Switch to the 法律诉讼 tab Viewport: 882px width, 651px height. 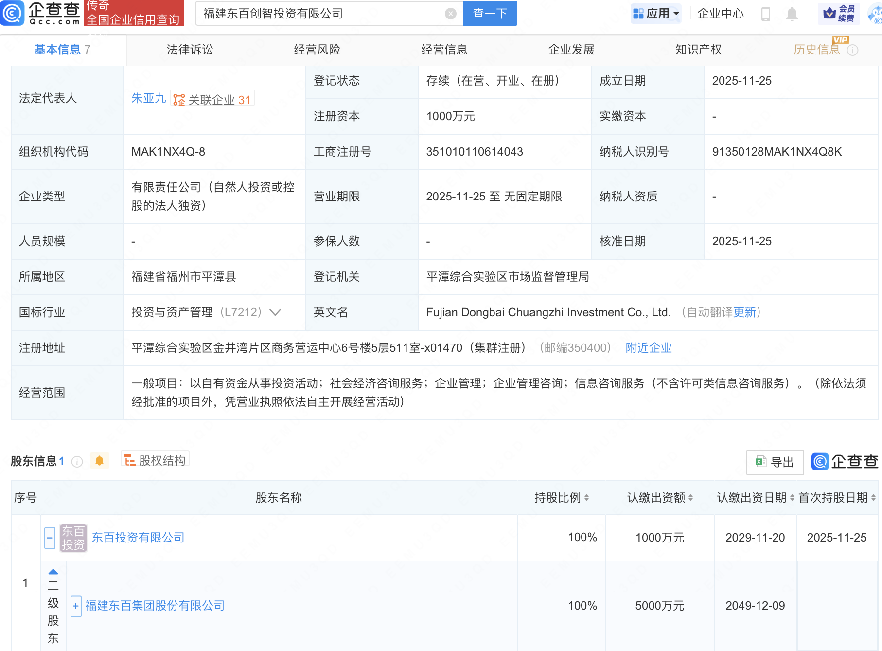point(189,49)
